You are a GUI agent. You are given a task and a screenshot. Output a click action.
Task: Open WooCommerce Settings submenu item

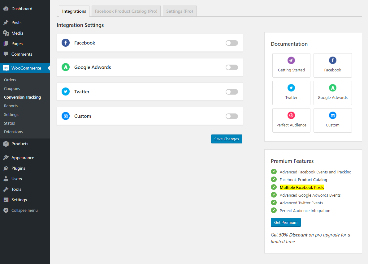(11, 115)
